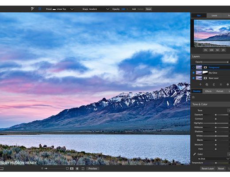Switch to the Develop tab
The height and width of the screenshot is (177, 230).
[x=197, y=91]
